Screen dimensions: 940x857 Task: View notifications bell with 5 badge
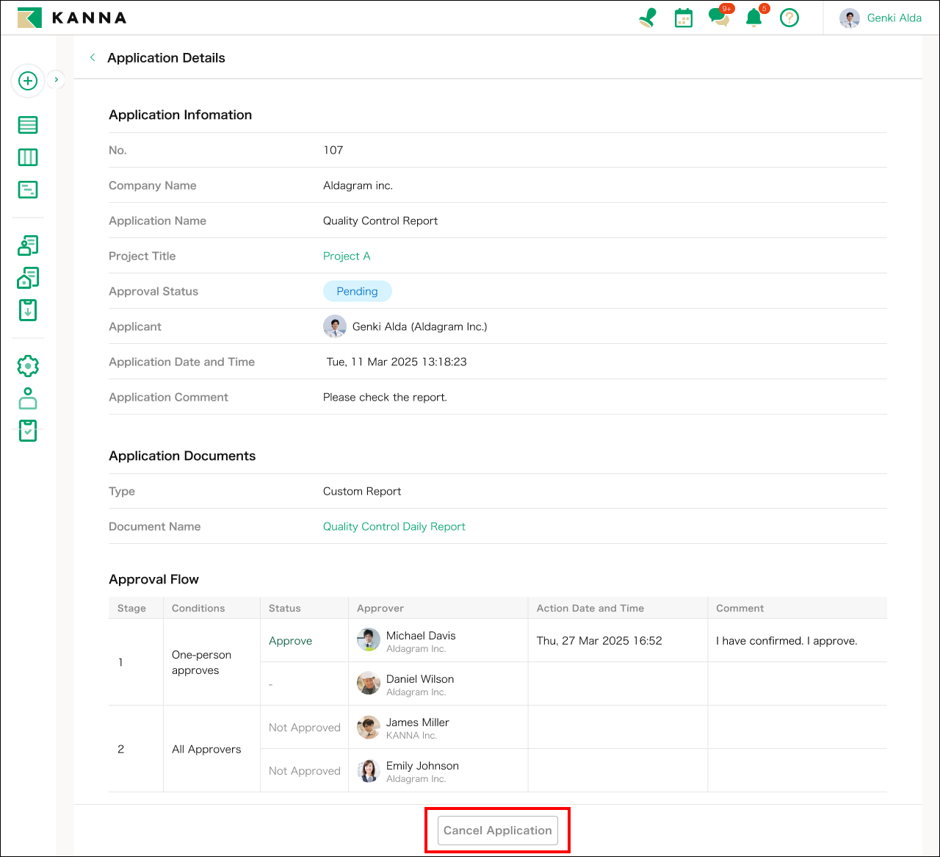753,18
